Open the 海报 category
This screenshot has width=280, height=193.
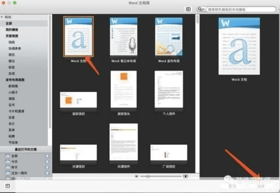(12, 98)
